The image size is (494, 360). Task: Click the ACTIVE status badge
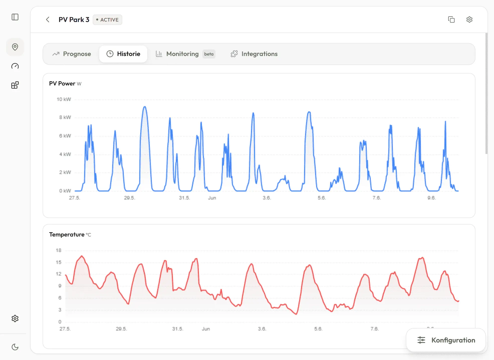(107, 20)
